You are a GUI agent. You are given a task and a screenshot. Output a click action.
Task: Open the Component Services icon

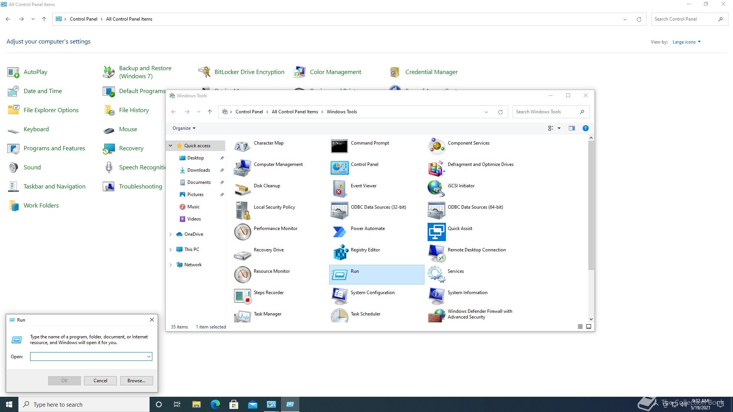(436, 146)
